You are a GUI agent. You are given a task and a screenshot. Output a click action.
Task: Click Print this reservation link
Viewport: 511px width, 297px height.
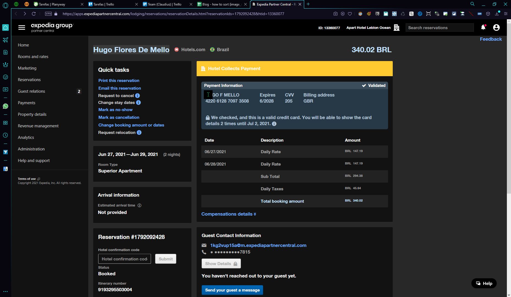pos(119,81)
